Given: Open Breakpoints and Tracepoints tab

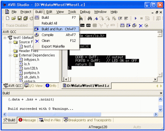Looking at the screenshot, I should tap(88, 120).
